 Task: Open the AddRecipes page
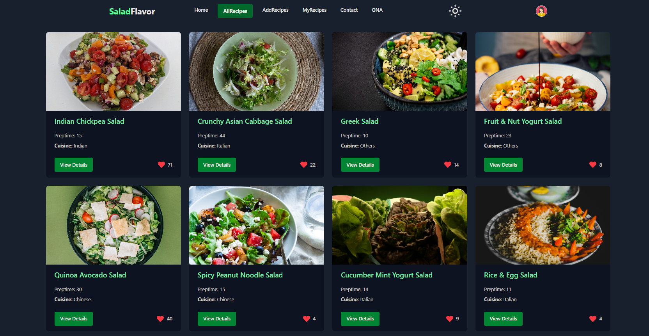click(275, 10)
